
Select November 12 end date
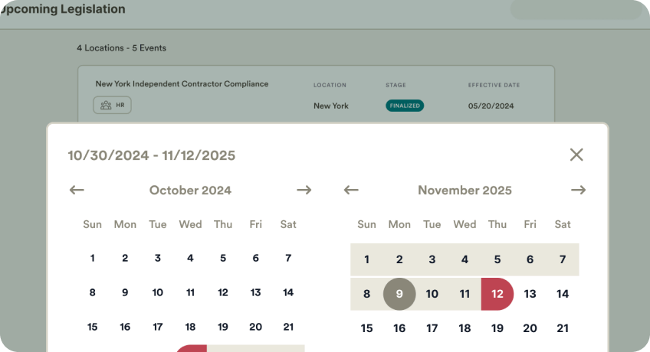[x=497, y=294]
